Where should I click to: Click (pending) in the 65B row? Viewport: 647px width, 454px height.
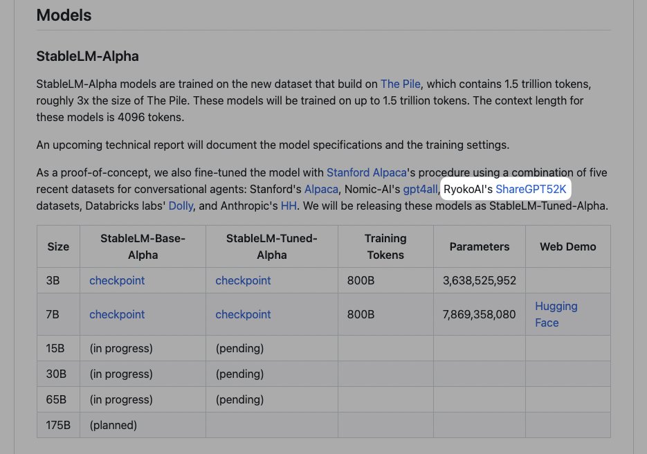tap(239, 399)
